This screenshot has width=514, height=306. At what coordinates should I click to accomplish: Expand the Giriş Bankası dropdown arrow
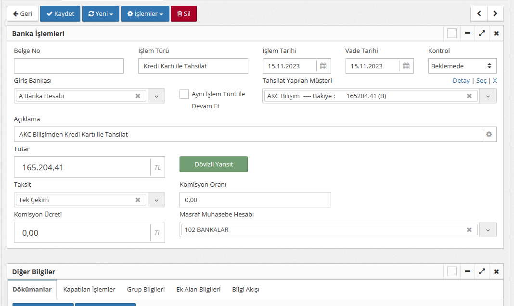[156, 96]
